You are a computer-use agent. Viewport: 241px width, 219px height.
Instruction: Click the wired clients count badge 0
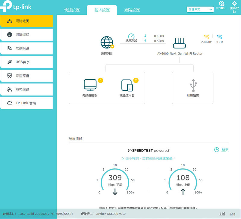coord(101,80)
